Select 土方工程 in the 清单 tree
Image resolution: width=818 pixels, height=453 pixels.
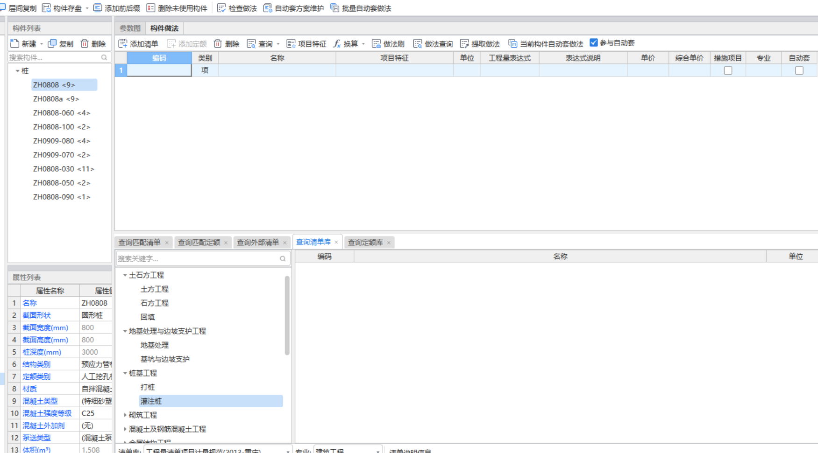coord(155,289)
